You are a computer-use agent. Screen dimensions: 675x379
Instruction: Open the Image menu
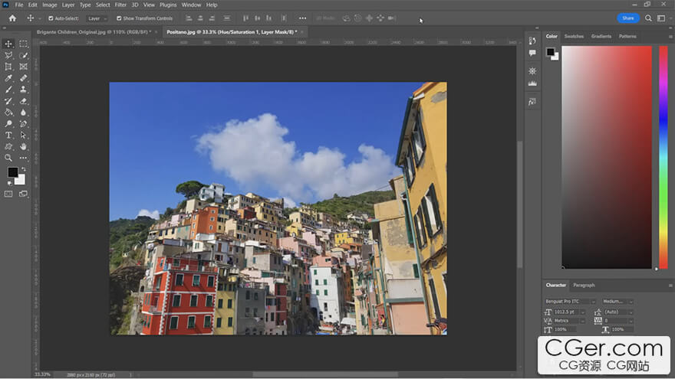click(50, 5)
